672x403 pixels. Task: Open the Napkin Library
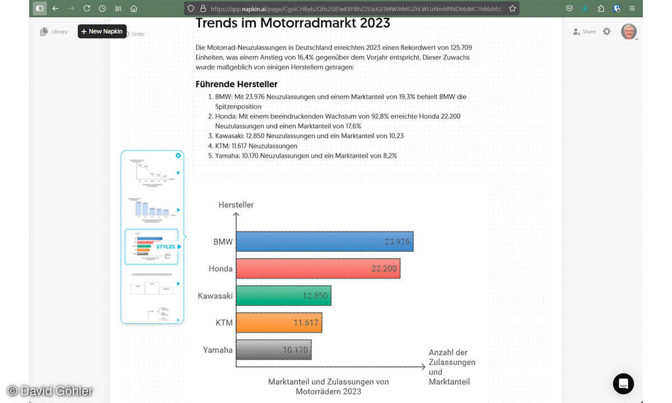pos(54,32)
